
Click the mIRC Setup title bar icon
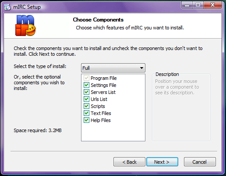click(7, 7)
